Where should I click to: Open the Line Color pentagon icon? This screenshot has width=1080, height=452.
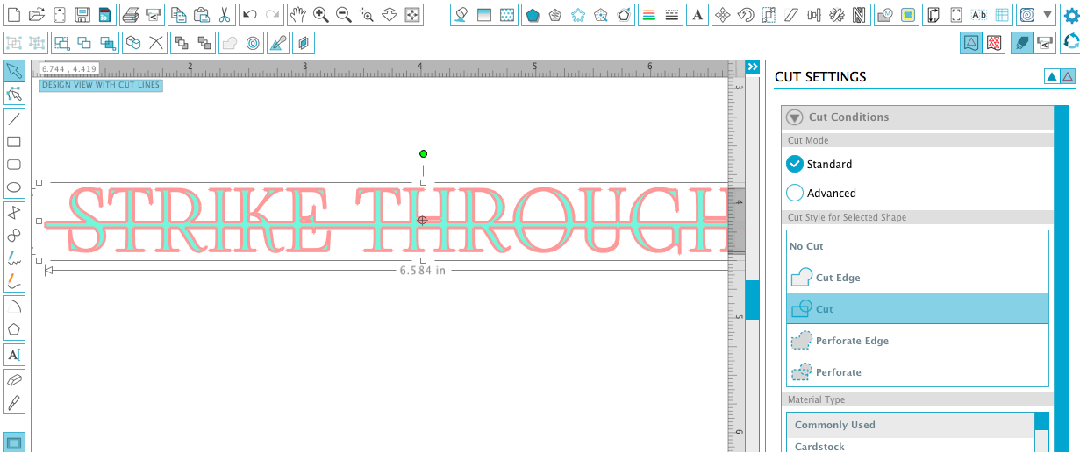(x=533, y=15)
